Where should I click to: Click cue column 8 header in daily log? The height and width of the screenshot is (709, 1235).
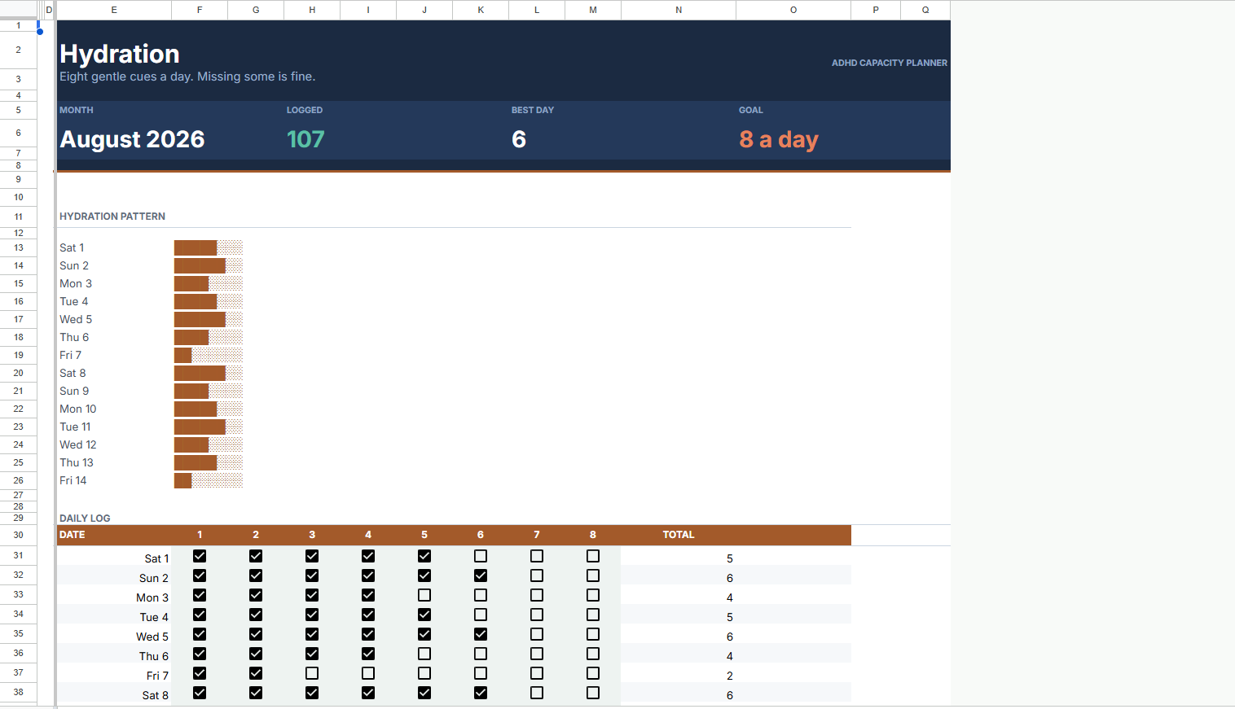(x=593, y=535)
